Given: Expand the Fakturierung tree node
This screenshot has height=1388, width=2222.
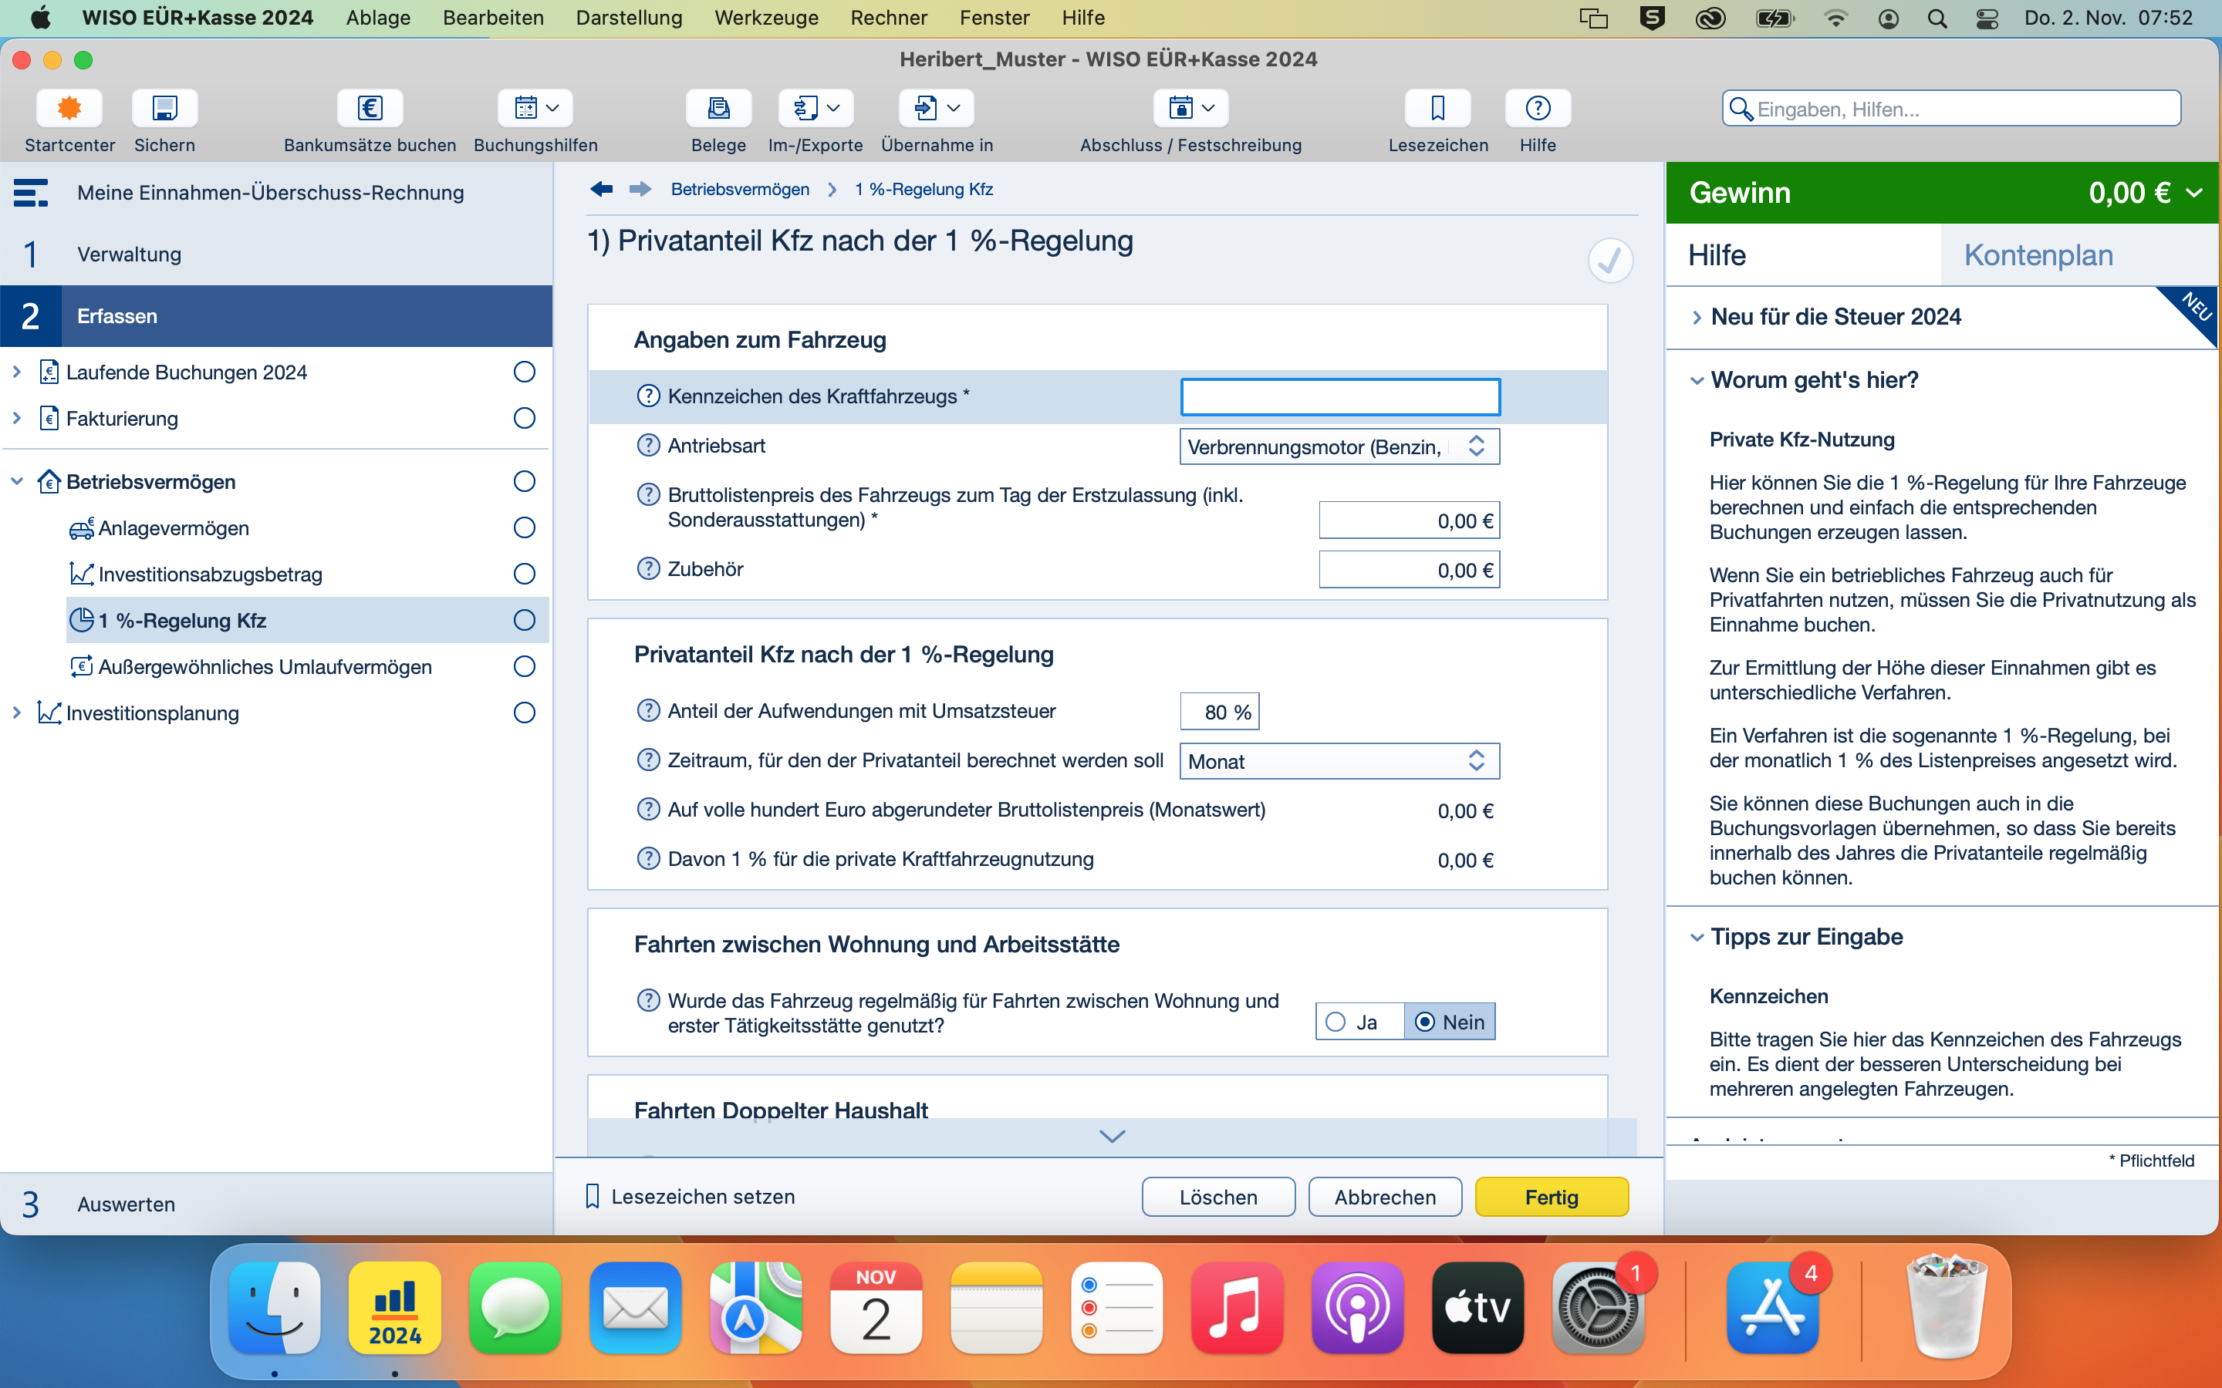Looking at the screenshot, I should pyautogui.click(x=16, y=419).
